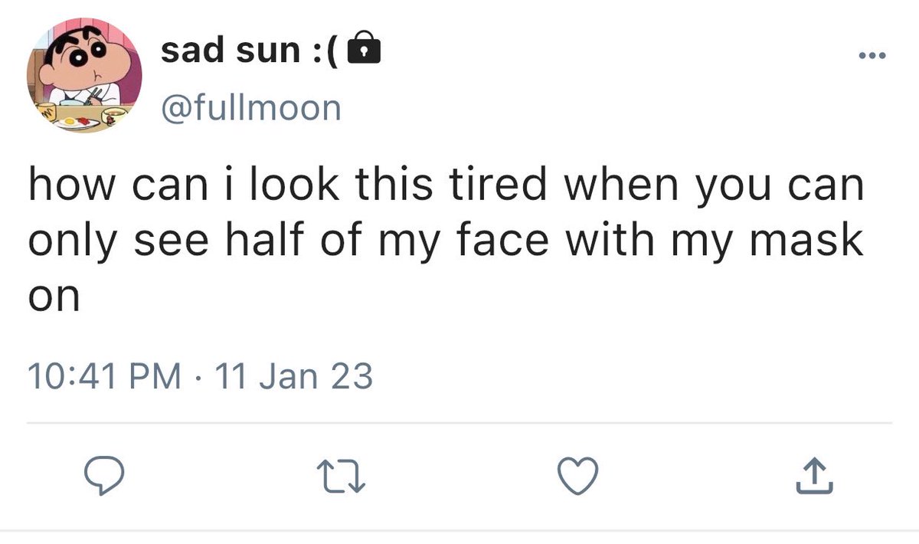Click the padlock icon beside sad sun
This screenshot has width=919, height=544.
coord(364,51)
